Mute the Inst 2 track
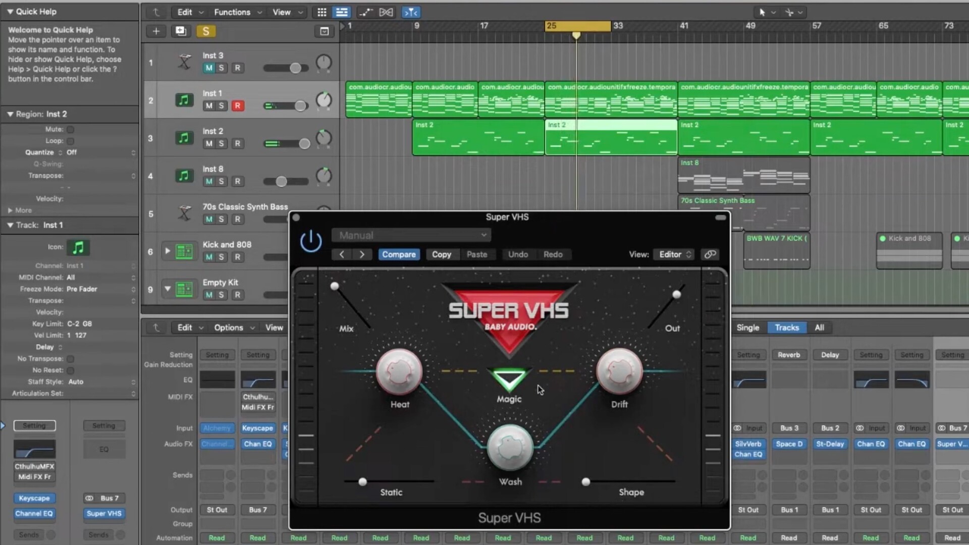969x545 pixels. click(208, 144)
